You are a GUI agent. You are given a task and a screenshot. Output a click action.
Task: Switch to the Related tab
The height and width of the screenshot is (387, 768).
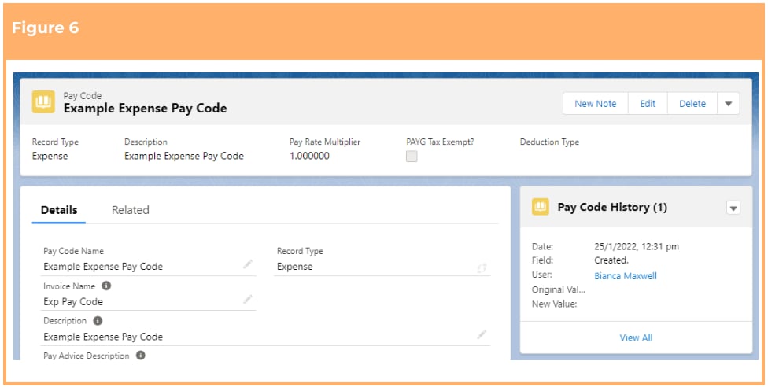pyautogui.click(x=131, y=210)
